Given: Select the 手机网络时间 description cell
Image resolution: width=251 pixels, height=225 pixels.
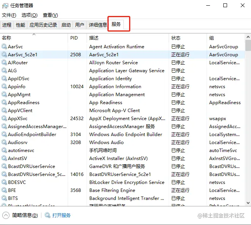Looking at the screenshot, I should pos(103,151).
